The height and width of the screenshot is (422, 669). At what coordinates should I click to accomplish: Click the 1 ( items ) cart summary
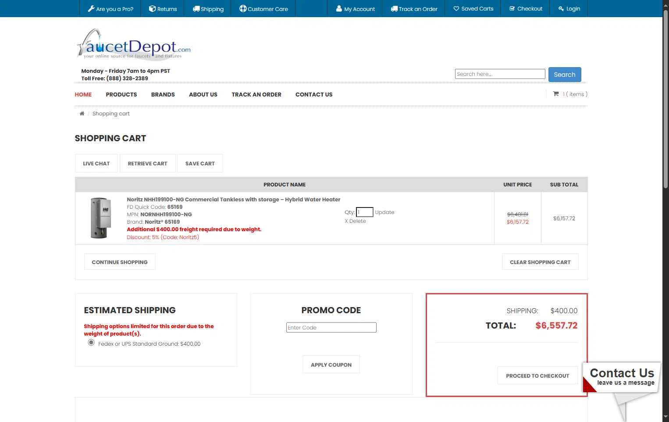[x=575, y=94]
